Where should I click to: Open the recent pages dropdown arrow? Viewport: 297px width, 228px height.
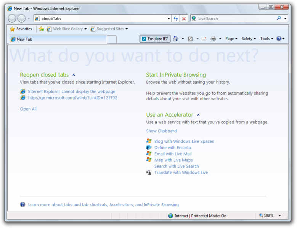[29, 19]
